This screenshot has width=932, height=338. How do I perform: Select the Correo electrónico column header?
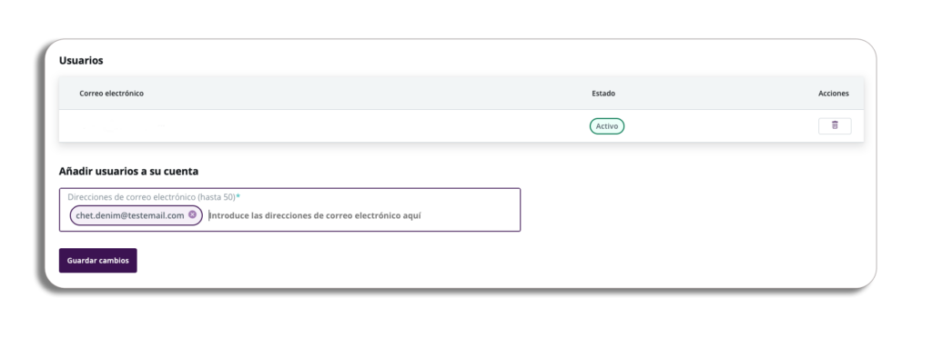112,93
